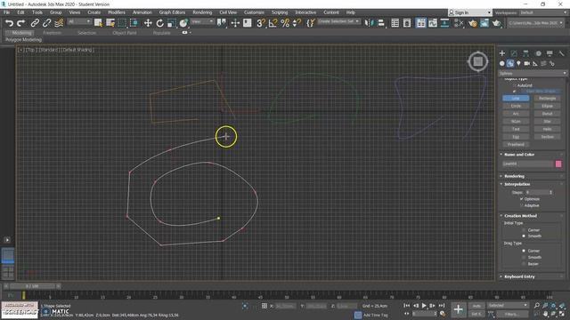570x320 pixels.
Task: Open the Graph Editors menu
Action: coord(172,12)
